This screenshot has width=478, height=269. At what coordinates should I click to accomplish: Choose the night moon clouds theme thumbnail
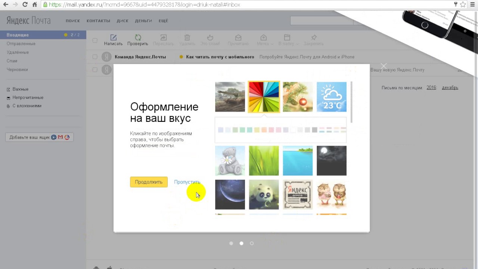[x=332, y=161]
